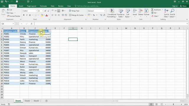The height and width of the screenshot is (106, 189).
Task: Click the Save icon in quick access toolbar
Action: (x=2, y=1)
